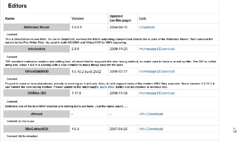This screenshot has height=142, width=237.
Task: Select the vfrtools name cell
Action: point(37,114)
